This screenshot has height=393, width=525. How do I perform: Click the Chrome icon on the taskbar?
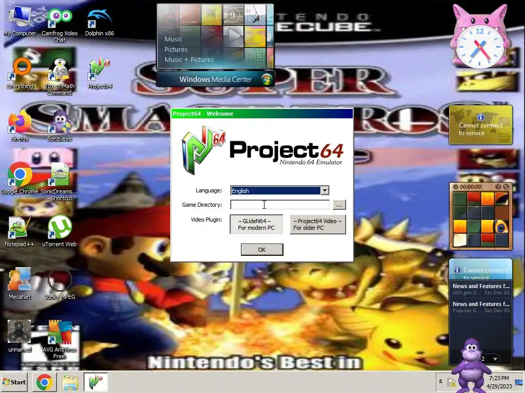(x=44, y=382)
